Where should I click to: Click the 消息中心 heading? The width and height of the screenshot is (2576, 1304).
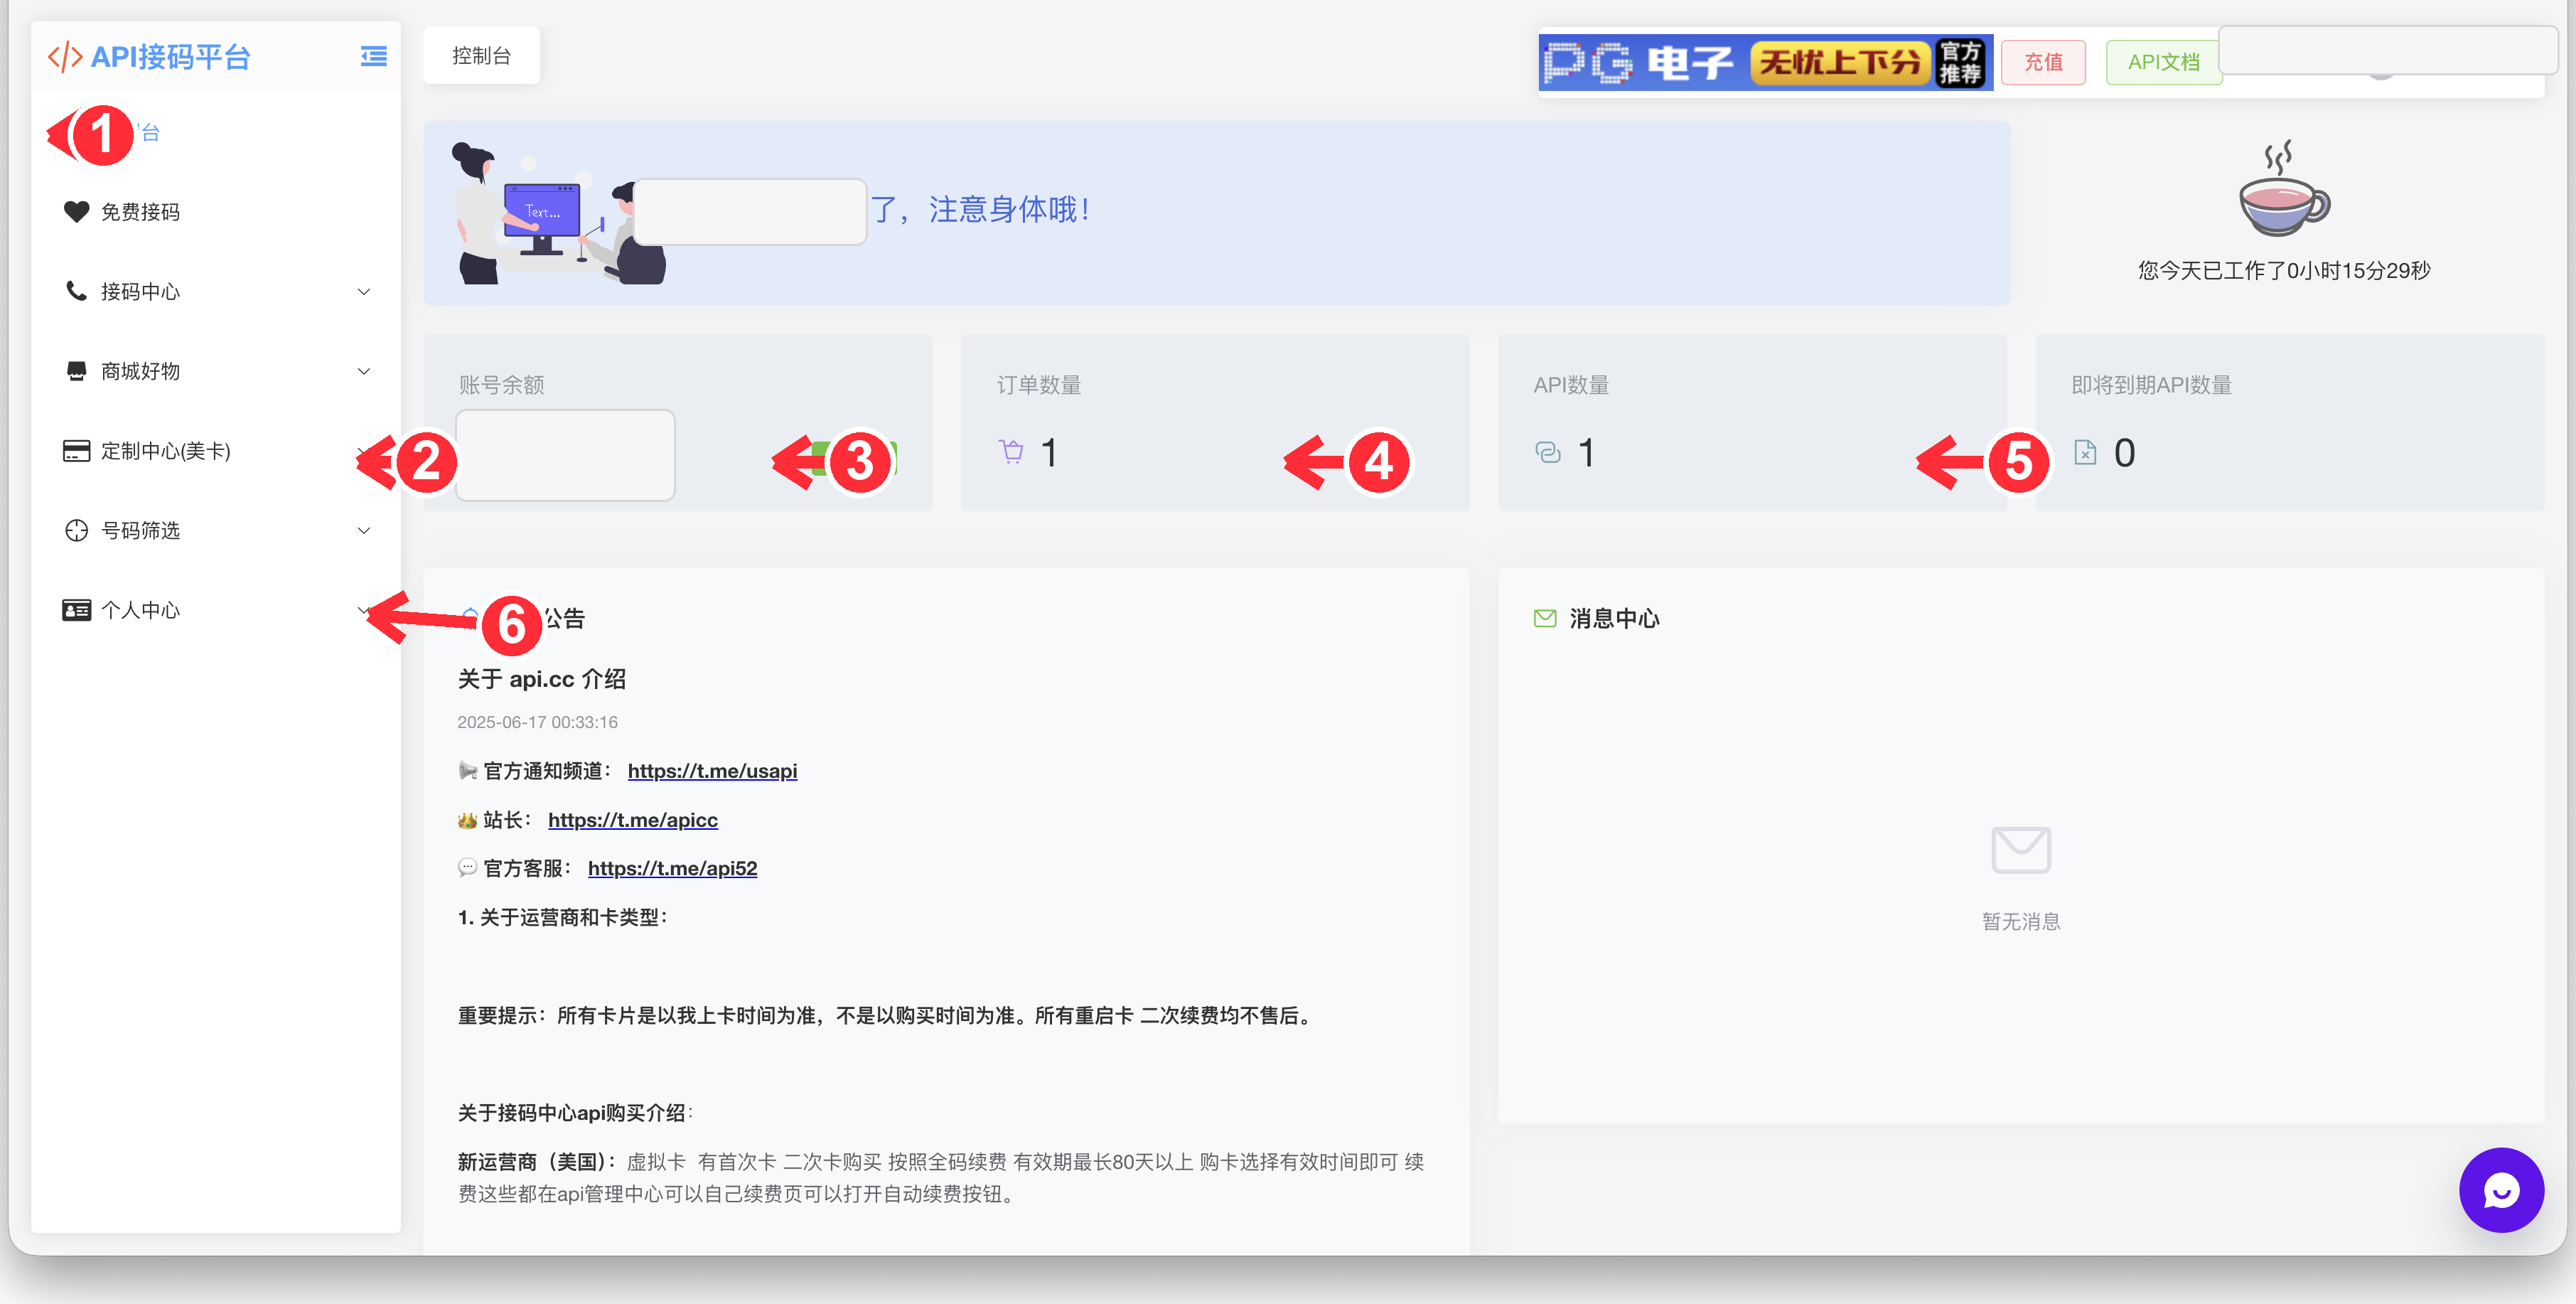point(1614,618)
